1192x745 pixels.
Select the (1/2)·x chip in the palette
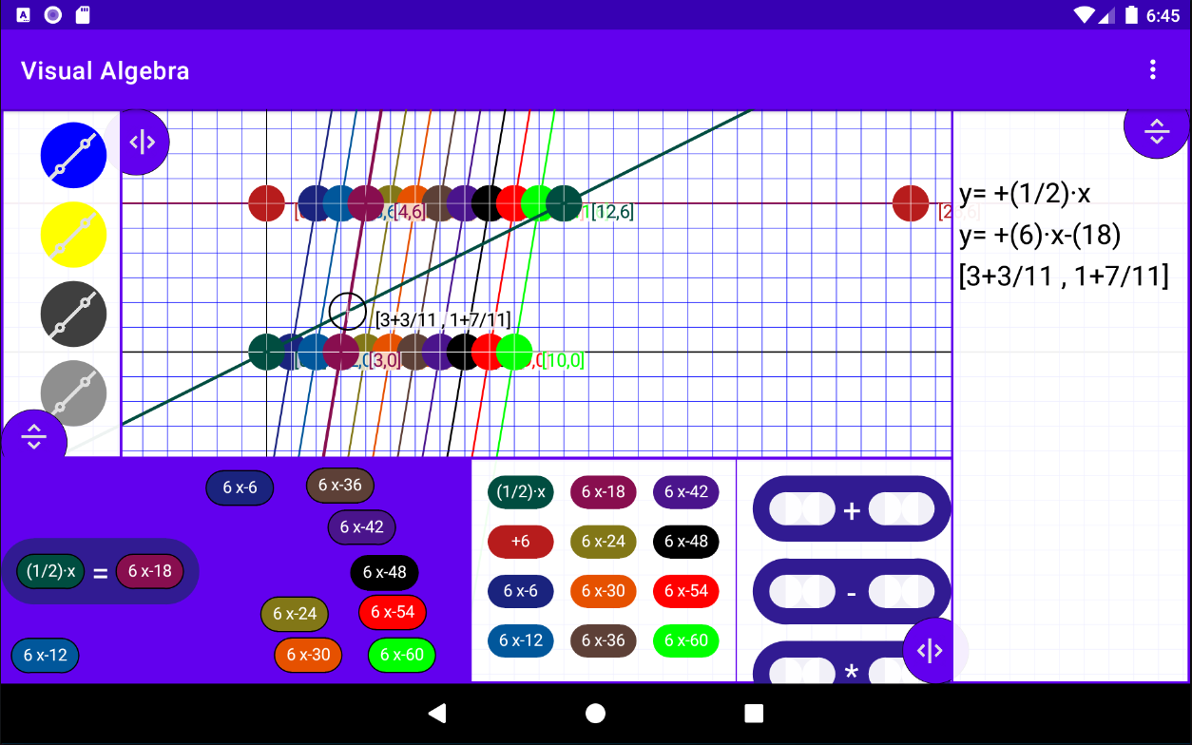pos(521,492)
